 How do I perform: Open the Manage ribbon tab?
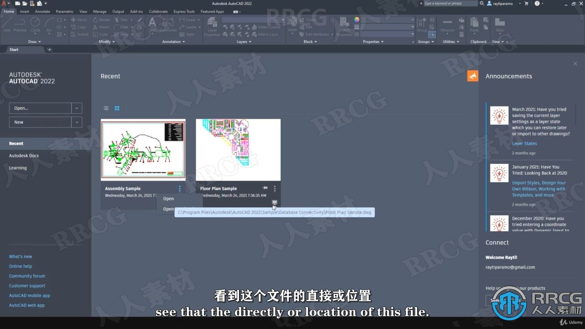pyautogui.click(x=100, y=11)
